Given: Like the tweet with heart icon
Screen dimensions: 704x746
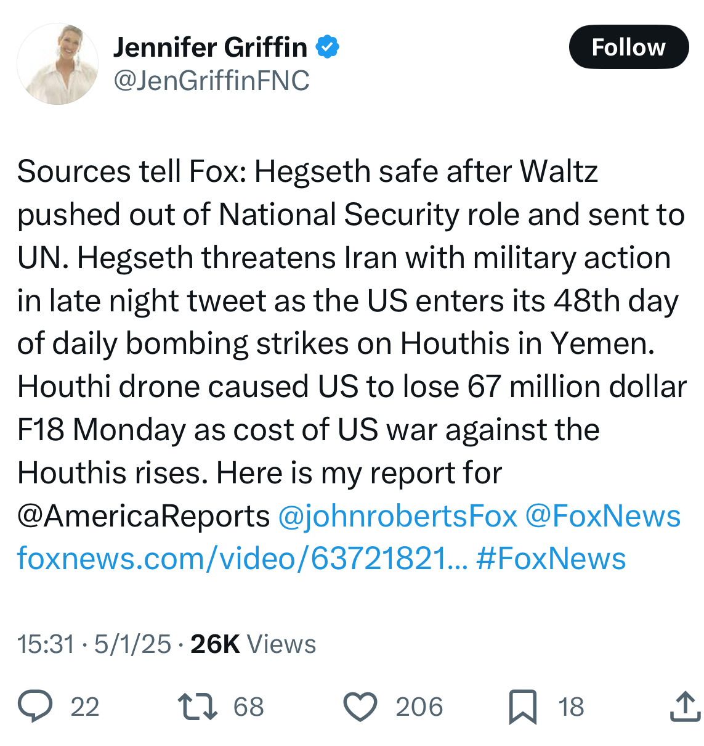Looking at the screenshot, I should coord(360,707).
